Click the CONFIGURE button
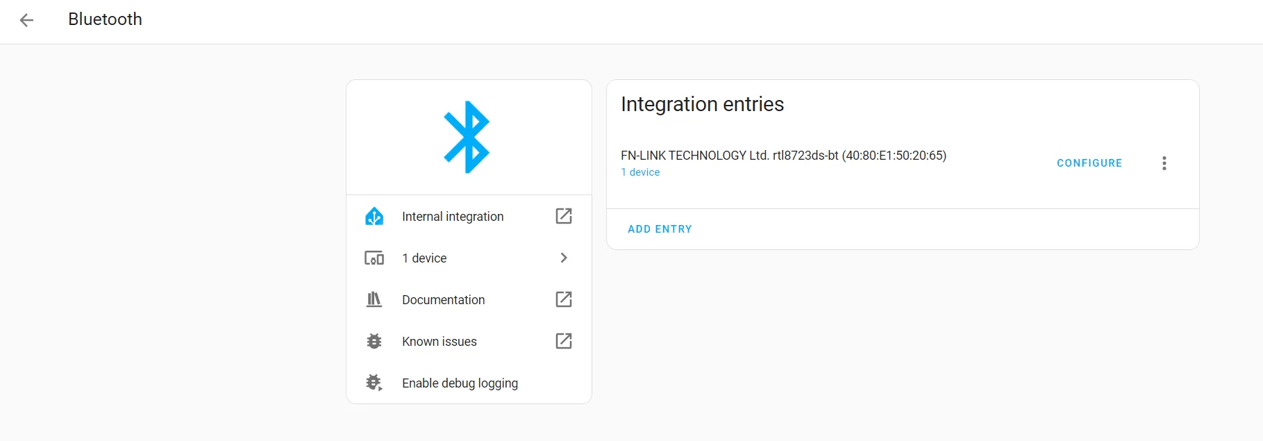1263x441 pixels. tap(1089, 163)
